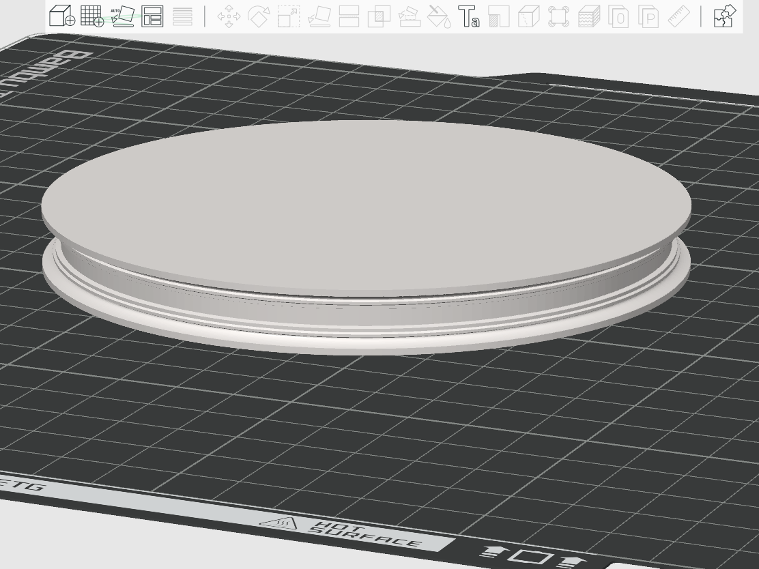Run Auto orient on the model

pyautogui.click(x=122, y=16)
